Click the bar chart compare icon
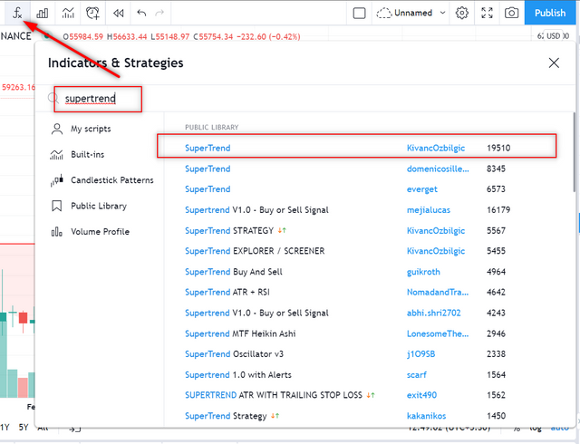 (43, 14)
